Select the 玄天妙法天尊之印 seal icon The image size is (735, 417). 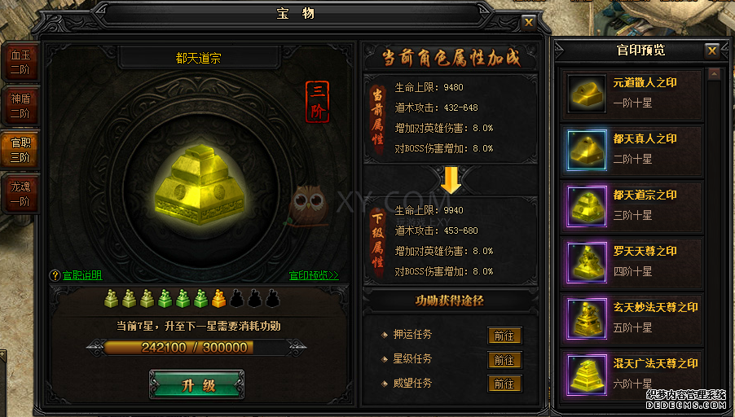point(587,319)
